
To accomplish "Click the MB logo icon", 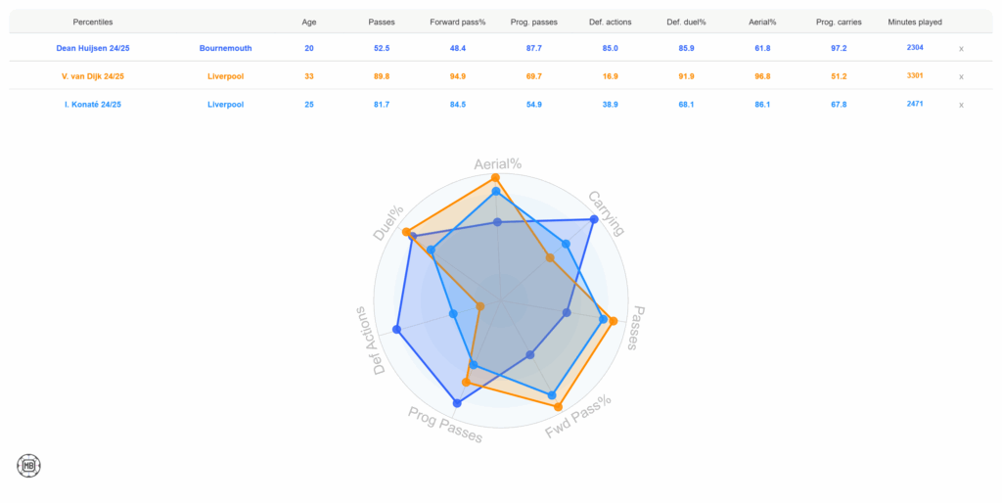I will pyautogui.click(x=29, y=465).
